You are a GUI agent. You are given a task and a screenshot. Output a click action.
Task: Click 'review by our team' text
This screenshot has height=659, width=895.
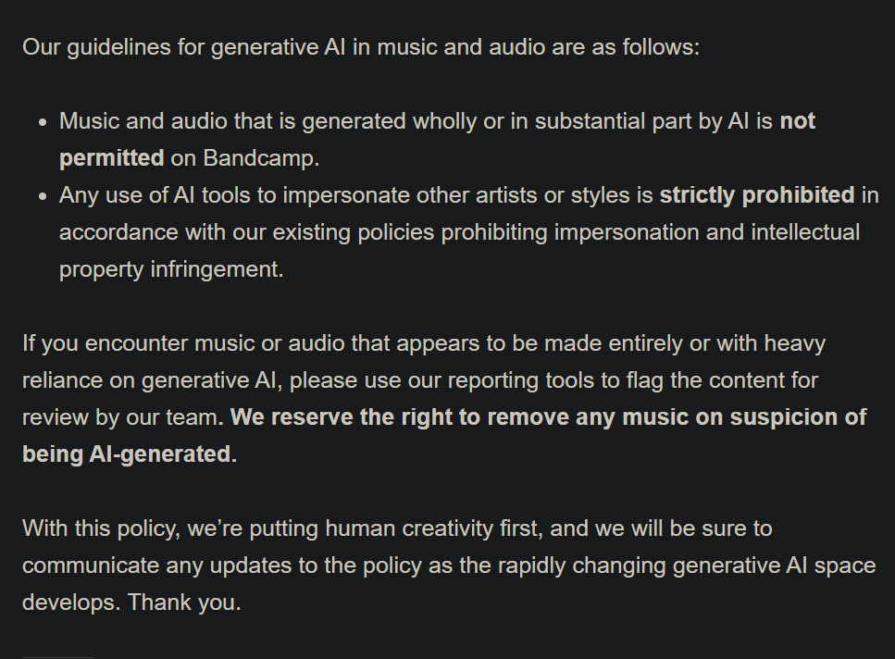click(120, 417)
